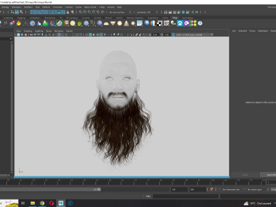The image size is (276, 207).
Task: Click the red and blue spheres shelf icon
Action: coord(12,24)
